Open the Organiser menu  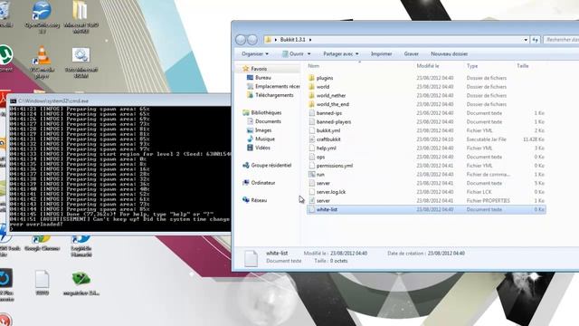(255, 54)
